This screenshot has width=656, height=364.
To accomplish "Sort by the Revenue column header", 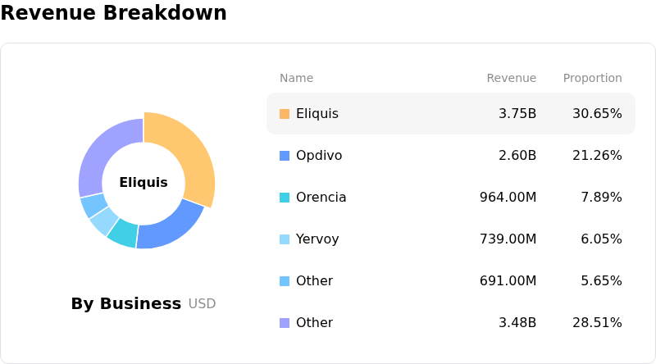I will pos(511,79).
